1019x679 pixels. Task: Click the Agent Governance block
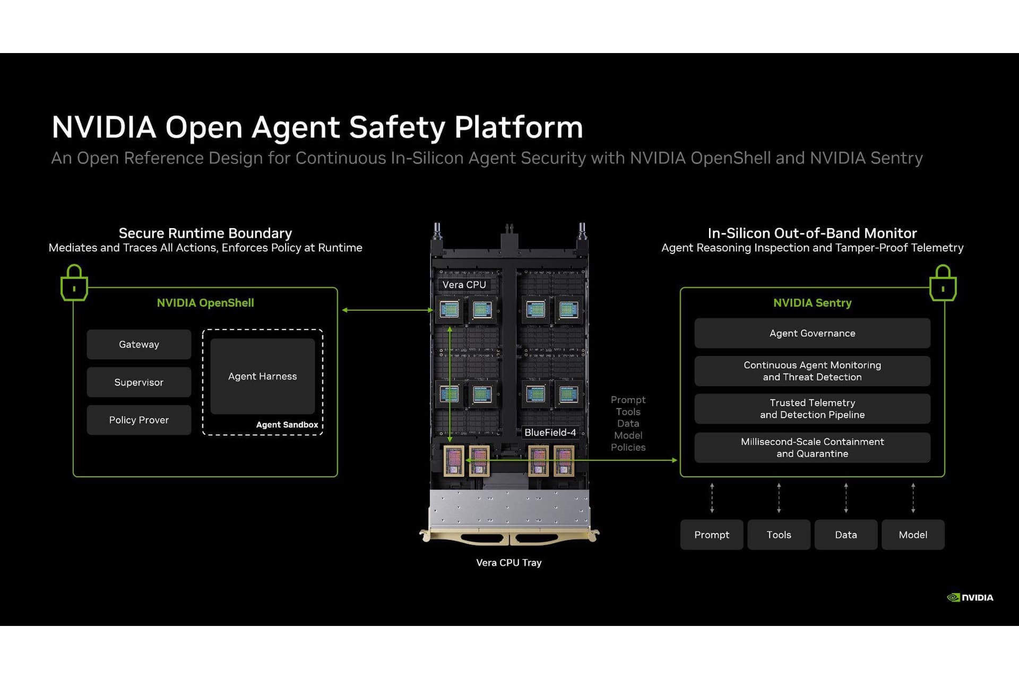tap(812, 333)
